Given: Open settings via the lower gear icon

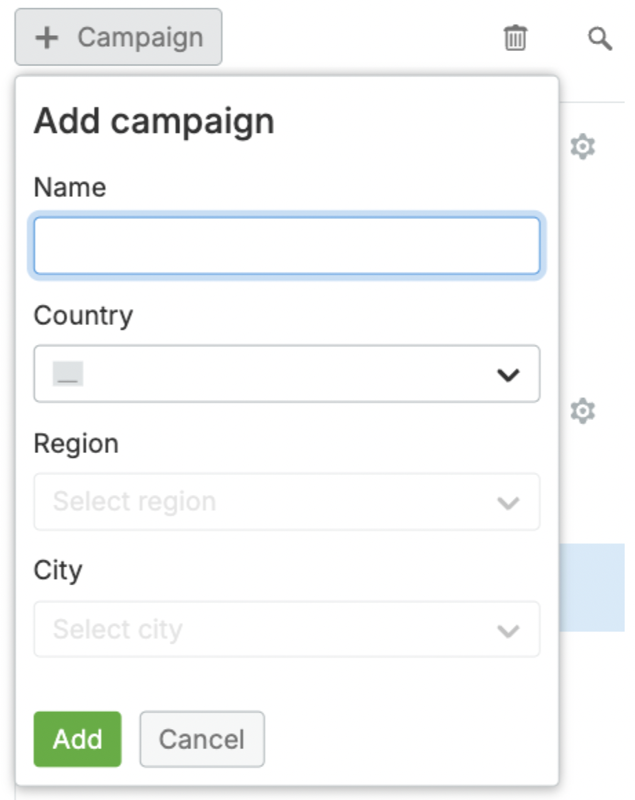Looking at the screenshot, I should (x=583, y=411).
